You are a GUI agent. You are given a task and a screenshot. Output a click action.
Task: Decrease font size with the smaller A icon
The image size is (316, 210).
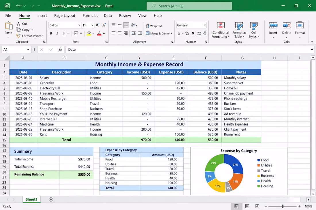point(104,25)
